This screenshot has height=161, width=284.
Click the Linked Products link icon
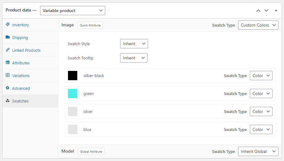coord(8,50)
